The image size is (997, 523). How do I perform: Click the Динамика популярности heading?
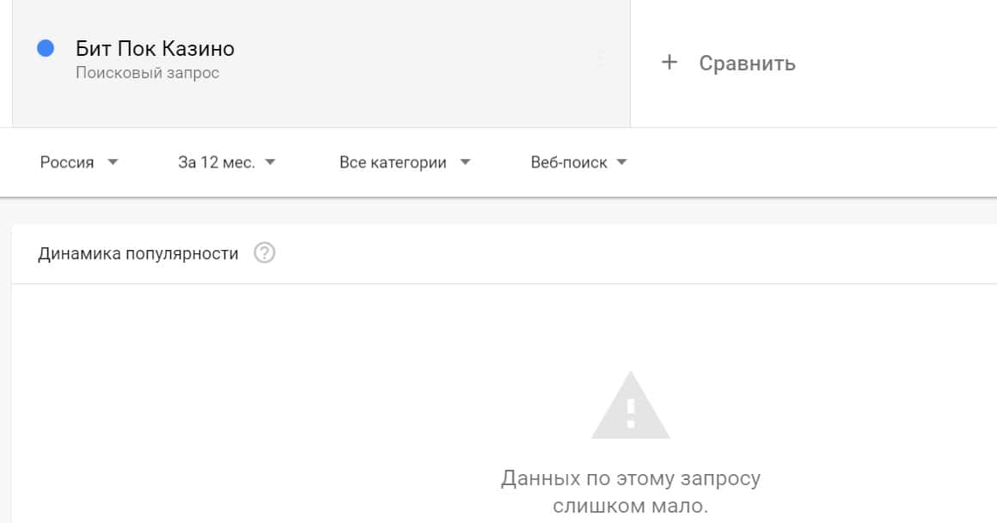click(x=138, y=254)
